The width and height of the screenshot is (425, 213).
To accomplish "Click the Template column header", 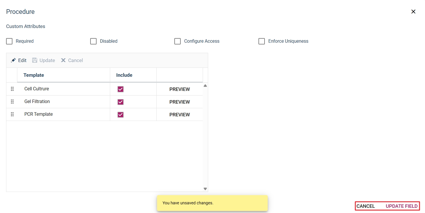I will [34, 75].
